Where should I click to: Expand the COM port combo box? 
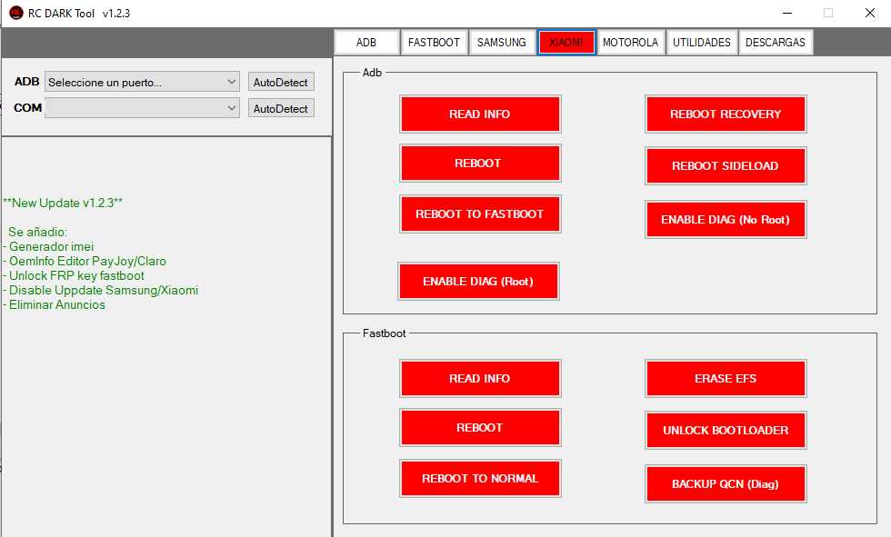tap(142, 108)
